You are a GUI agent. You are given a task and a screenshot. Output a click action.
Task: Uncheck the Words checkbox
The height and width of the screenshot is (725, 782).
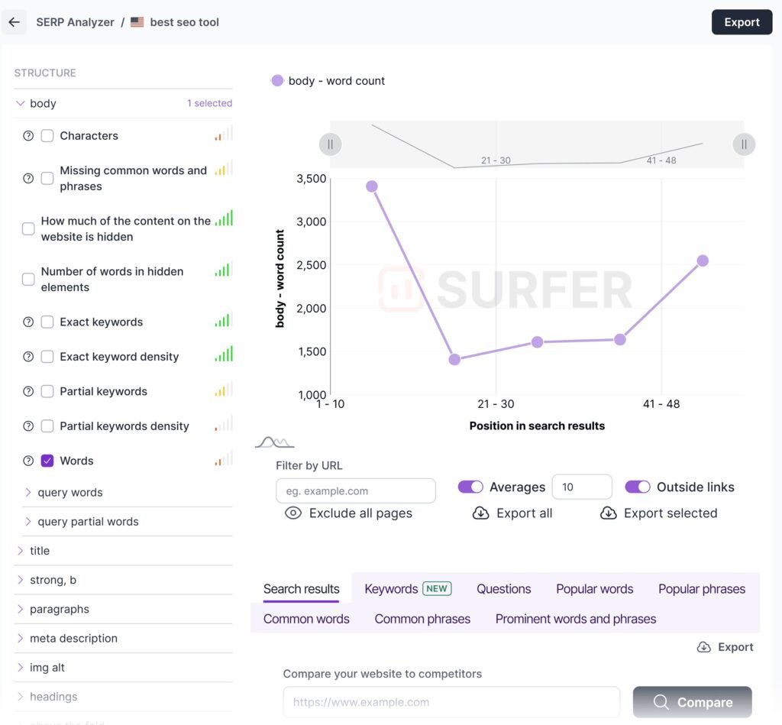tap(47, 461)
